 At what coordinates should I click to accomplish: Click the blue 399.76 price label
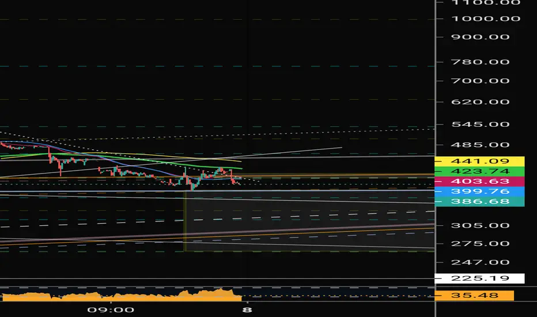(479, 191)
